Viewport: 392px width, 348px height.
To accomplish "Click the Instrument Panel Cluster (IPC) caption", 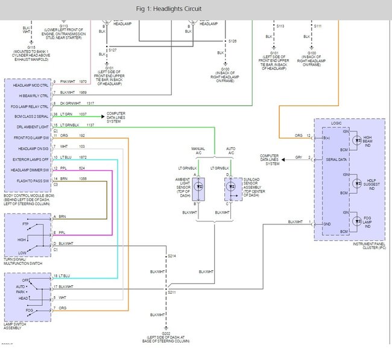I will (369, 245).
